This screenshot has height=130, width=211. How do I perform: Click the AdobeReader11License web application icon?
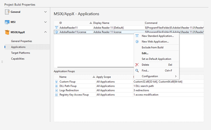[57, 32]
